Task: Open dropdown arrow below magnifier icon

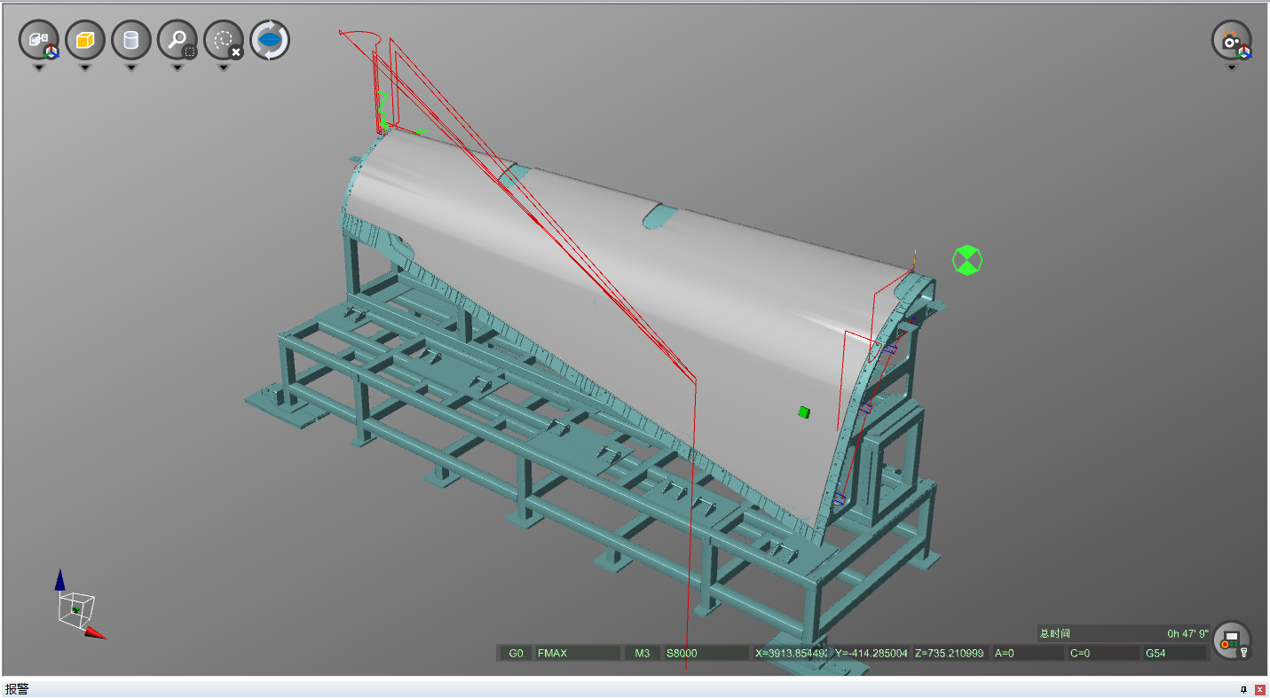Action: [177, 67]
